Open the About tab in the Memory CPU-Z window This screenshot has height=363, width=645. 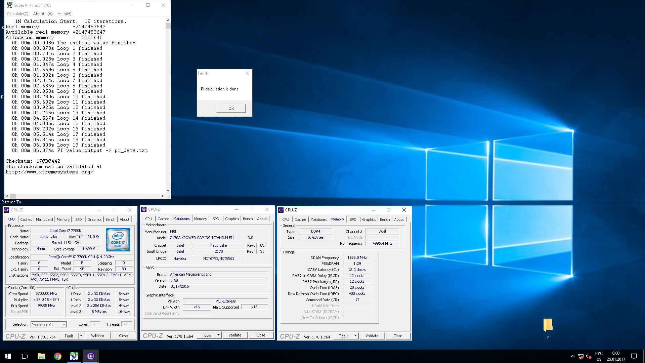[x=399, y=219]
